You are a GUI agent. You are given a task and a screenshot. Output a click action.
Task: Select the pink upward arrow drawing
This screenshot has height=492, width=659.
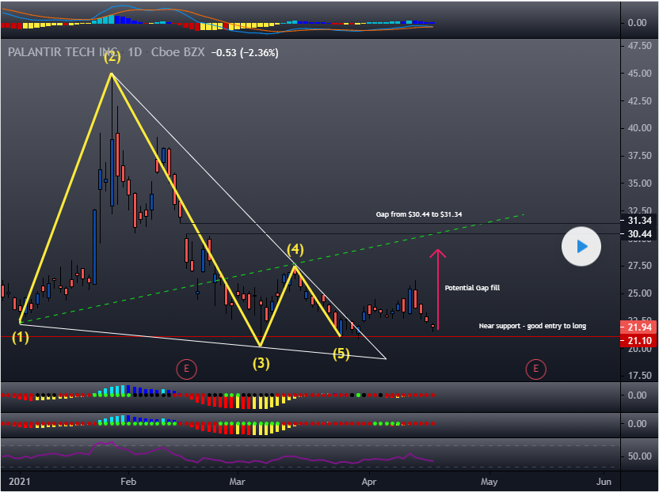coord(437,290)
